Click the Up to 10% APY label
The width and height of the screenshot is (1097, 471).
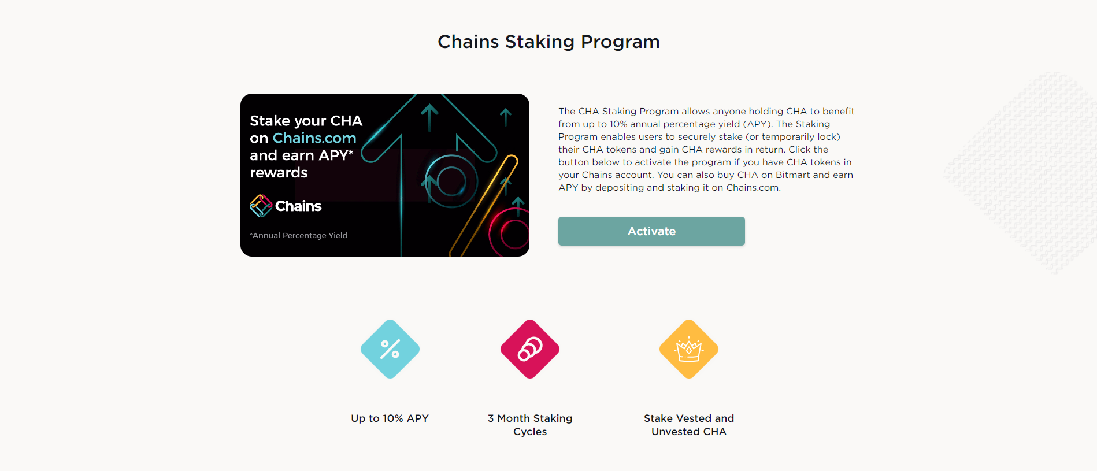pos(390,418)
